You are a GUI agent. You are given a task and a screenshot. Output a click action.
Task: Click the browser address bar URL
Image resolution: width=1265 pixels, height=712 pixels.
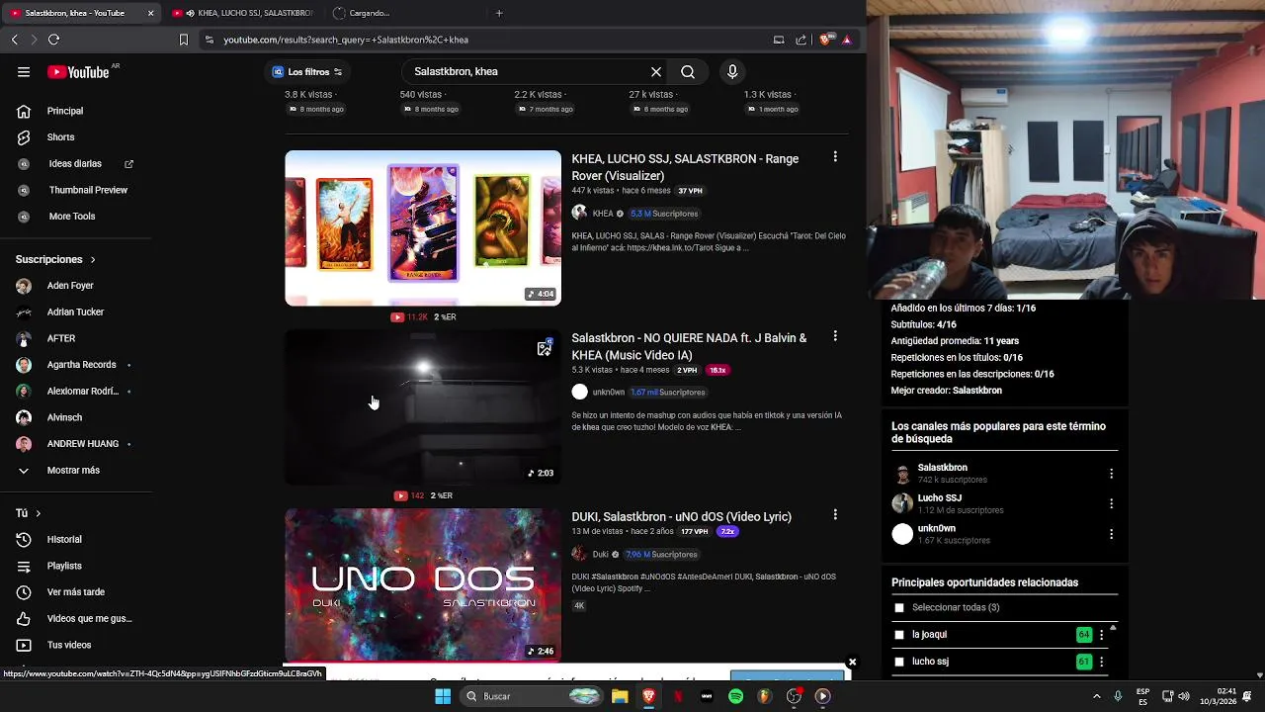tap(345, 40)
